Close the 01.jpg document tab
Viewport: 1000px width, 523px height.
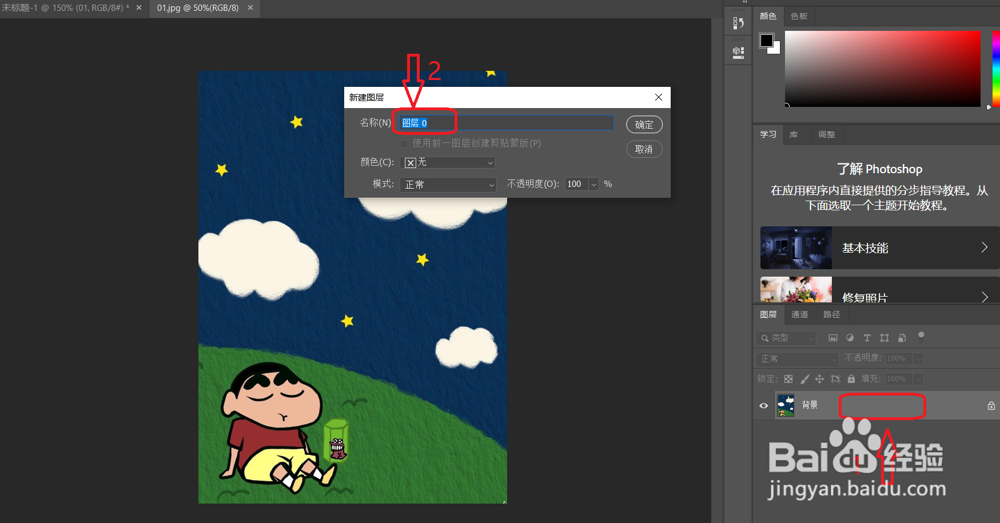250,8
